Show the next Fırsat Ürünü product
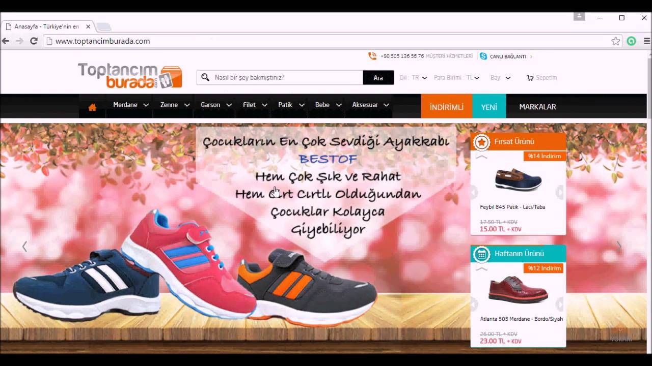This screenshot has width=652, height=366. coord(560,192)
